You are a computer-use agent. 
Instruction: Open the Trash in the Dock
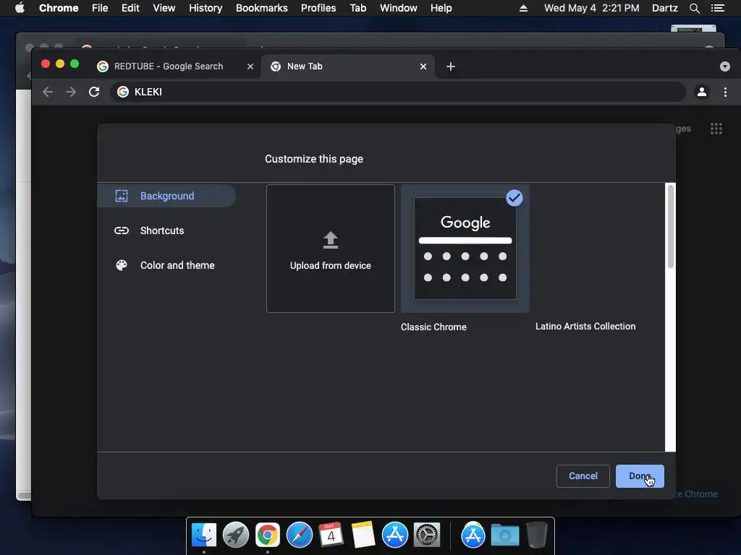point(537,535)
